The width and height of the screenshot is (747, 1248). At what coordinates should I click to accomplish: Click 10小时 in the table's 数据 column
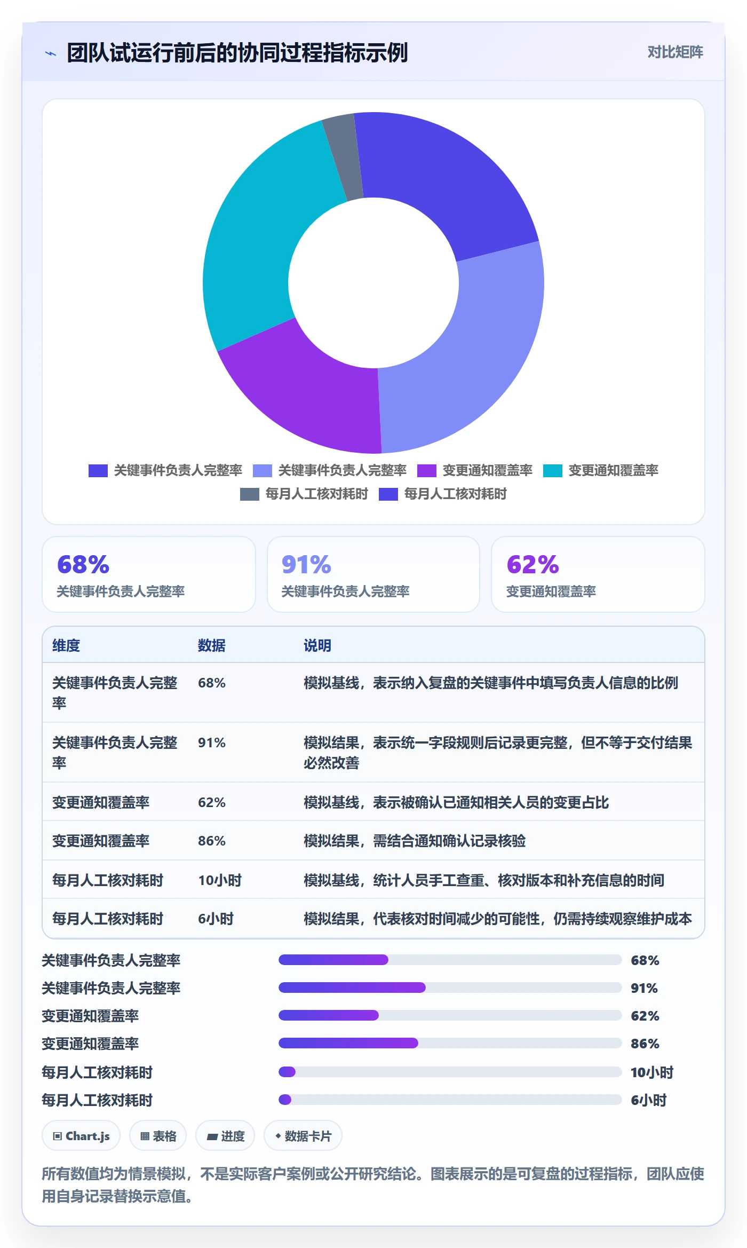220,880
